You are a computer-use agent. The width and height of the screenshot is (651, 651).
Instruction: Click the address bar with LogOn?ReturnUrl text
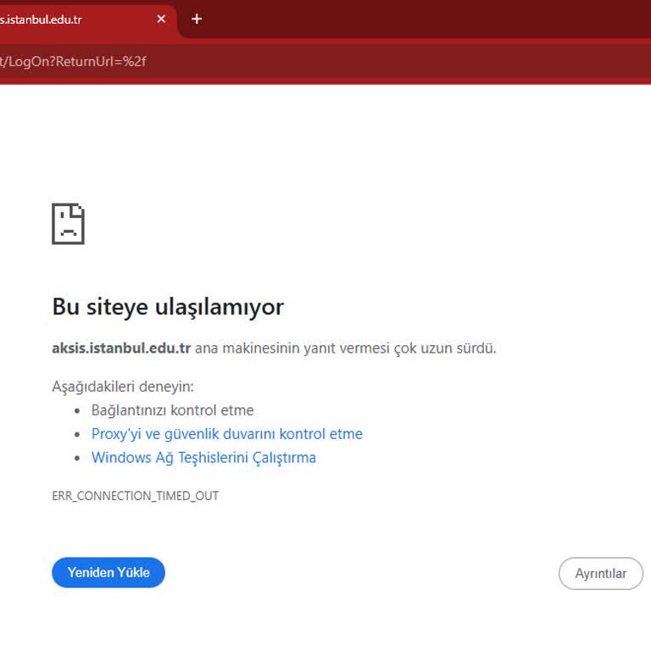tap(324, 61)
